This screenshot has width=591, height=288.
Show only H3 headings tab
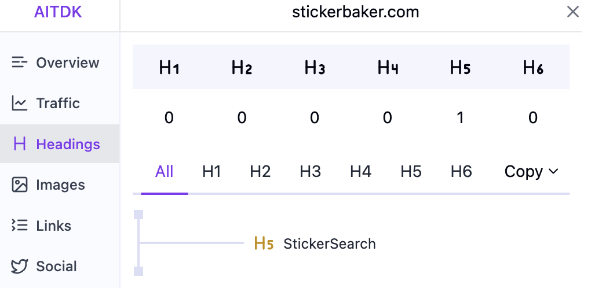[x=311, y=172]
